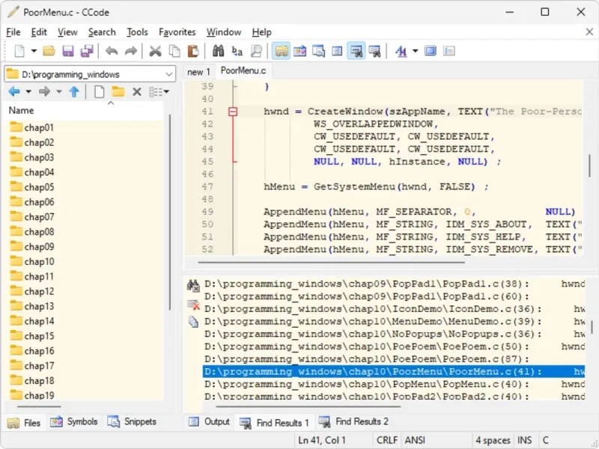This screenshot has width=599, height=449.
Task: Click the Open file folder icon
Action: (x=49, y=51)
